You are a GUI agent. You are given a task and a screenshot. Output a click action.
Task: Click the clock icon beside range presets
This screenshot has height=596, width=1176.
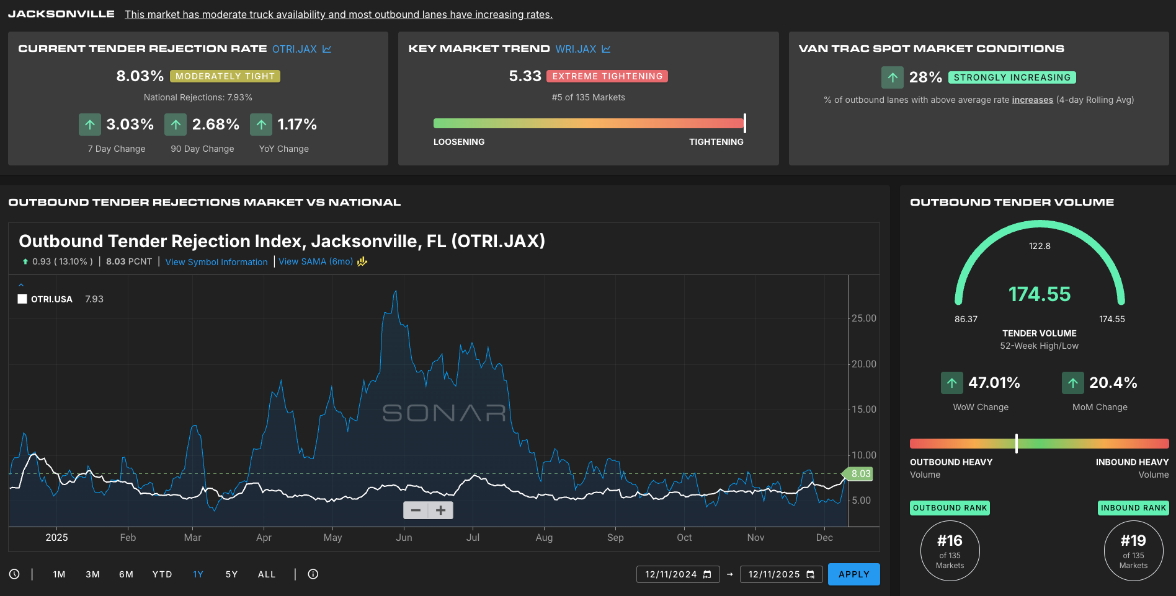coord(14,574)
